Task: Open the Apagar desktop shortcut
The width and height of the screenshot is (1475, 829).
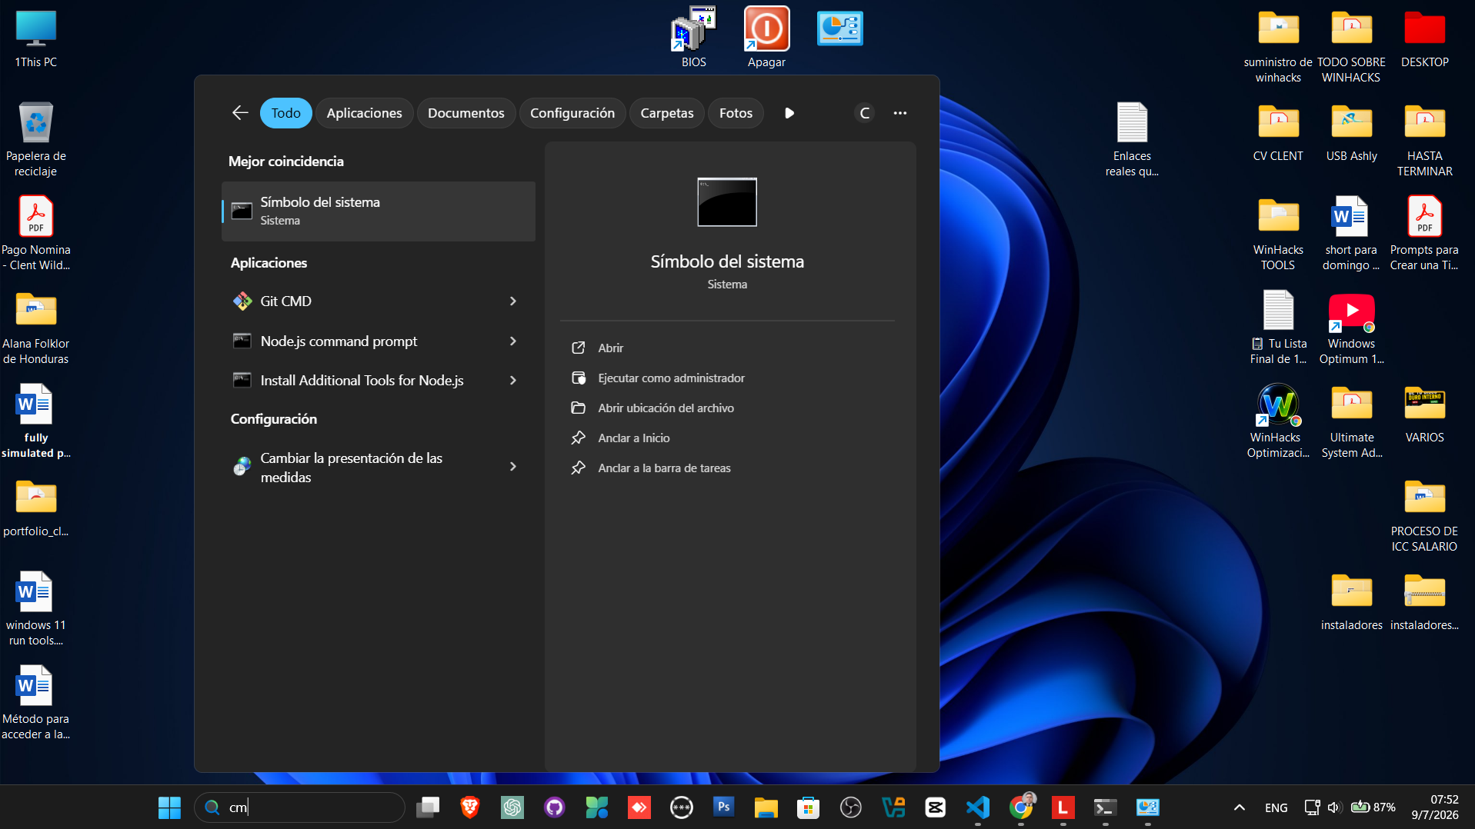Action: [766, 38]
